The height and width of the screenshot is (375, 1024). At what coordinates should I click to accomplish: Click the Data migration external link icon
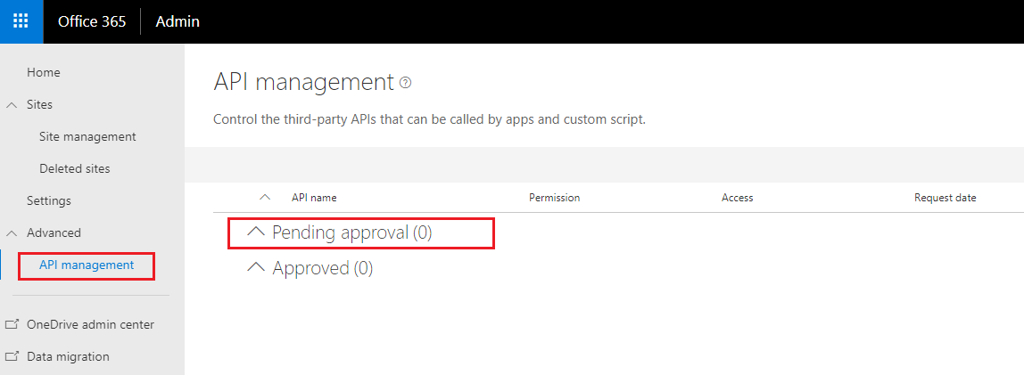coord(12,357)
